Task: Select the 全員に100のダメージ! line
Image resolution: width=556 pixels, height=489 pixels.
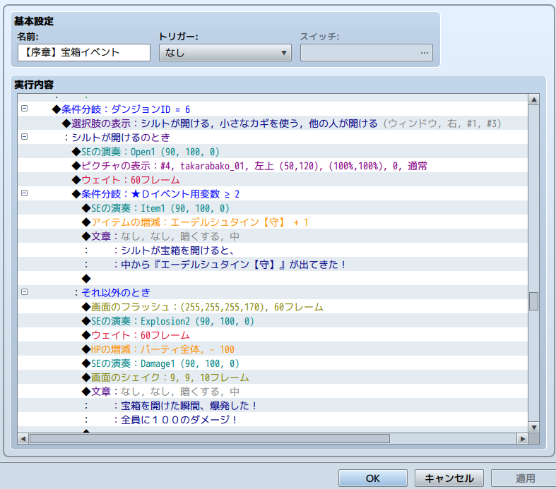Action: click(272, 420)
